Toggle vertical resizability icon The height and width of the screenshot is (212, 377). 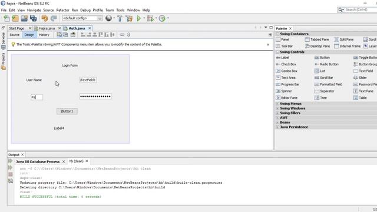(x=128, y=35)
